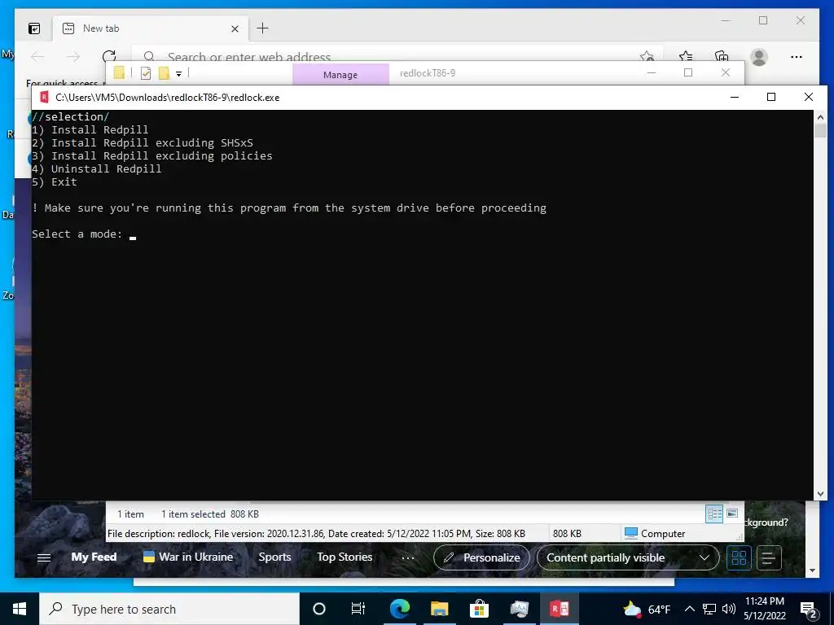Viewport: 834px width, 625px height.
Task: Click the Select a mode prompt line
Action: [x=84, y=234]
